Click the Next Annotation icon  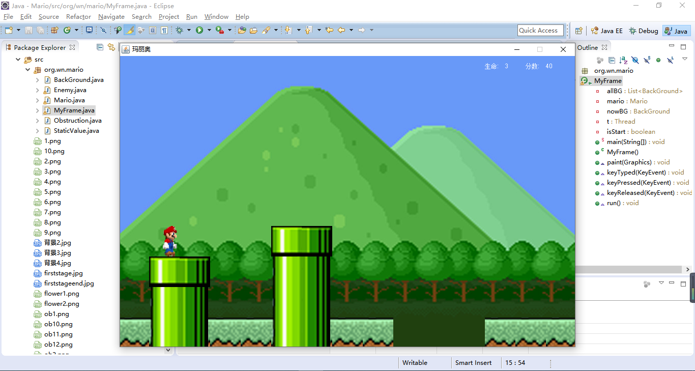click(288, 31)
